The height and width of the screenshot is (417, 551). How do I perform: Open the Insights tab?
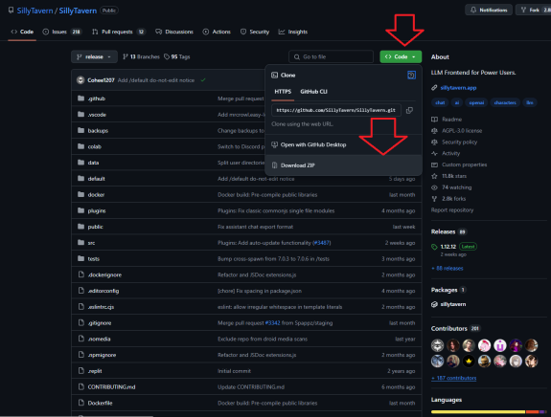pos(293,32)
